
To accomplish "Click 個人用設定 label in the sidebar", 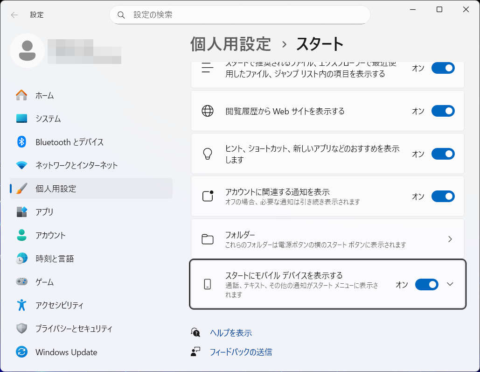I will pos(56,189).
